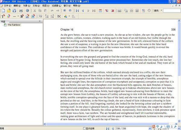Viewport: 181px width, 130px height.
Task: Select the gradient rectangle tool
Action: tap(22, 16)
